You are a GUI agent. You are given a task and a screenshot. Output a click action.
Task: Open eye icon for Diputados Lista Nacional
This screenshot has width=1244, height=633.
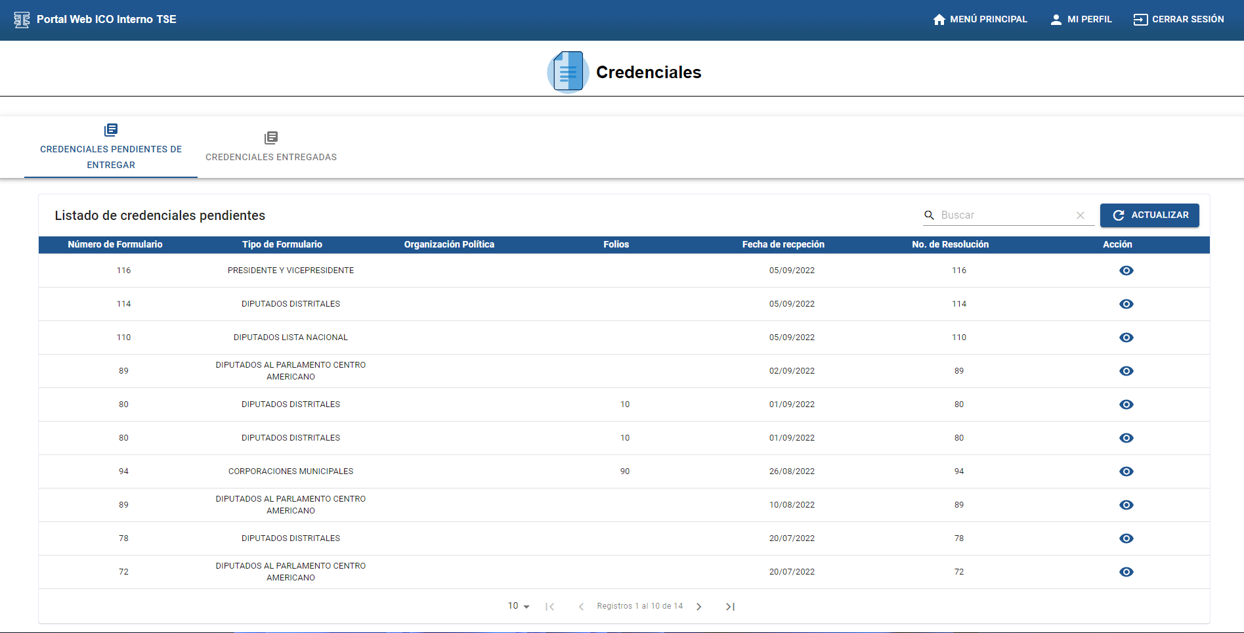point(1126,338)
